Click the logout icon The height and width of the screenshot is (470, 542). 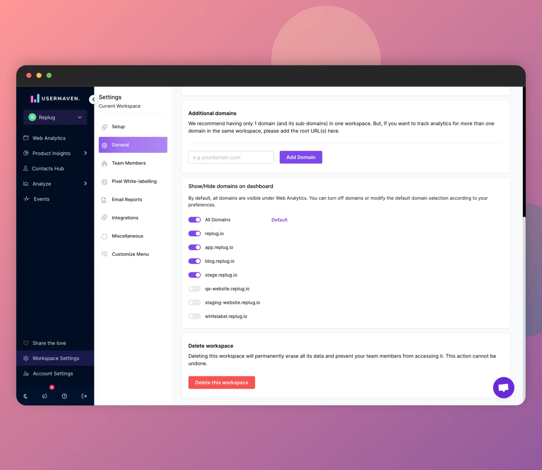[84, 396]
